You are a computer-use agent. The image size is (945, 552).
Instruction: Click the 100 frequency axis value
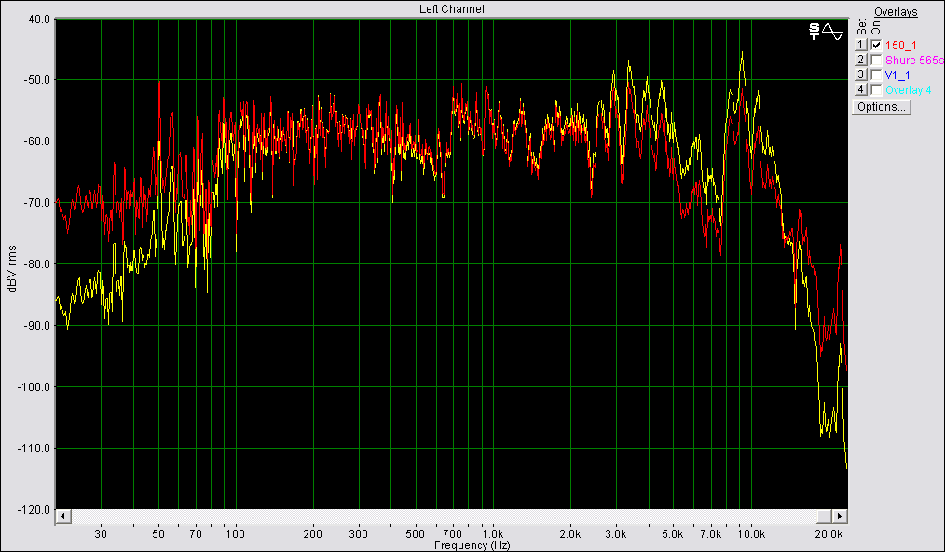(235, 534)
